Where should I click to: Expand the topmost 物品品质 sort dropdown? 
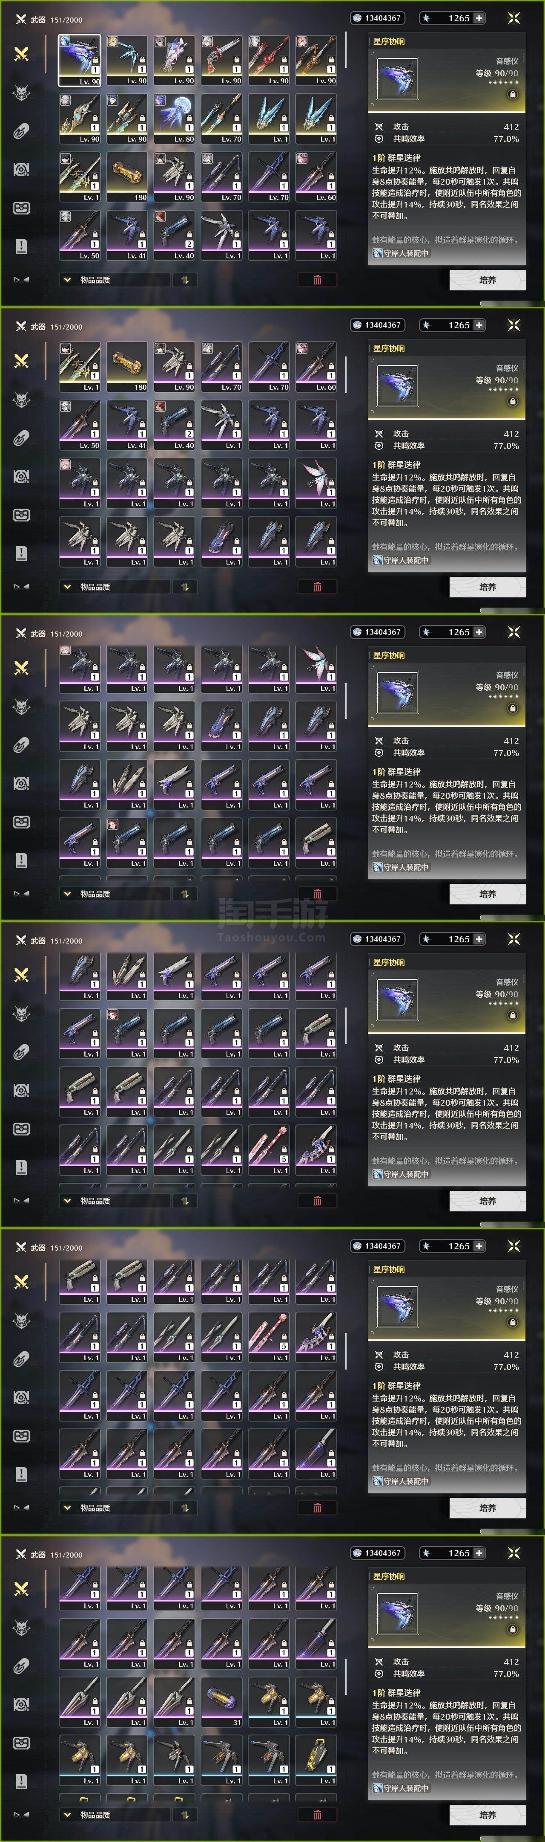pos(114,280)
